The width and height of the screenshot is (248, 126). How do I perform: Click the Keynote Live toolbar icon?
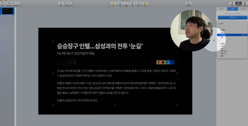coord(69,3)
